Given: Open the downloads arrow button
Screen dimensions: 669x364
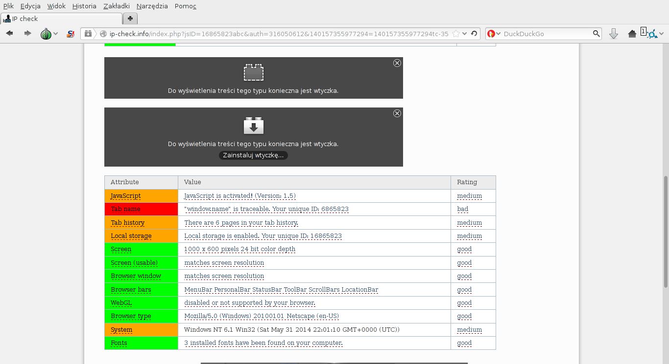Looking at the screenshot, I should (x=613, y=34).
